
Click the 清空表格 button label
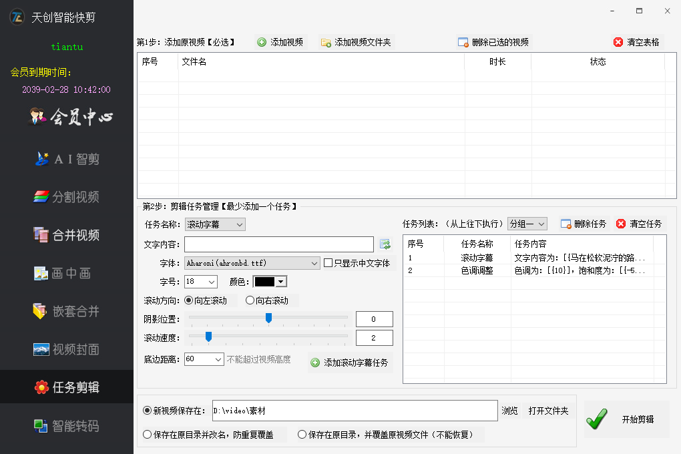[x=643, y=42]
